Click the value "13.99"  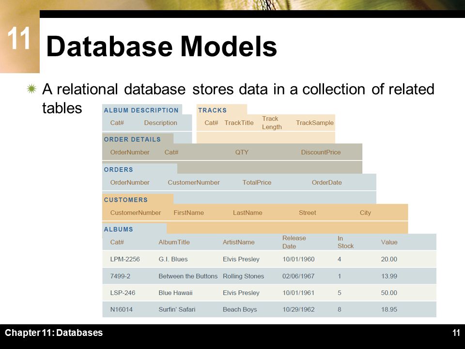click(389, 276)
